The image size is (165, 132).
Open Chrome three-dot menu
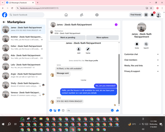(x=162, y=8)
